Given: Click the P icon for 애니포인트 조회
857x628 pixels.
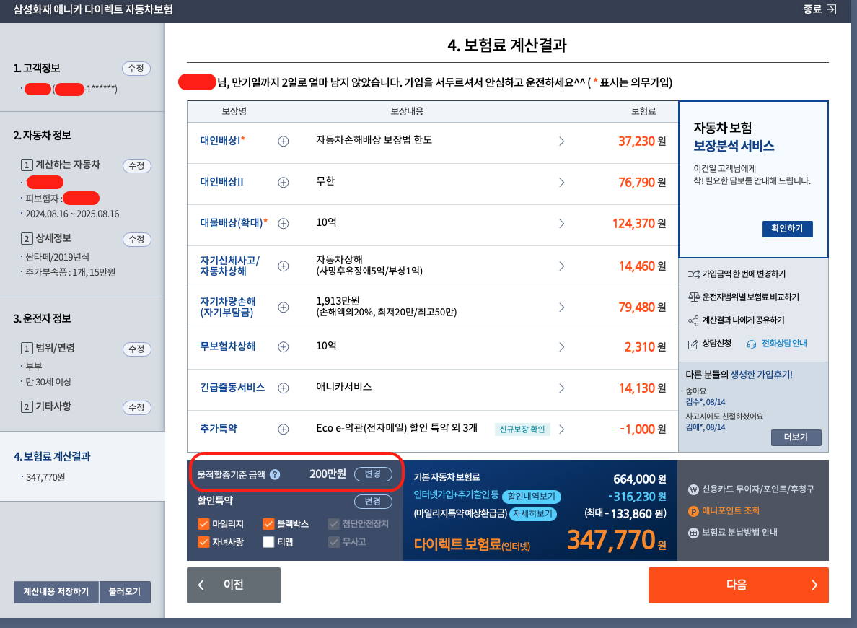Looking at the screenshot, I should point(693,511).
